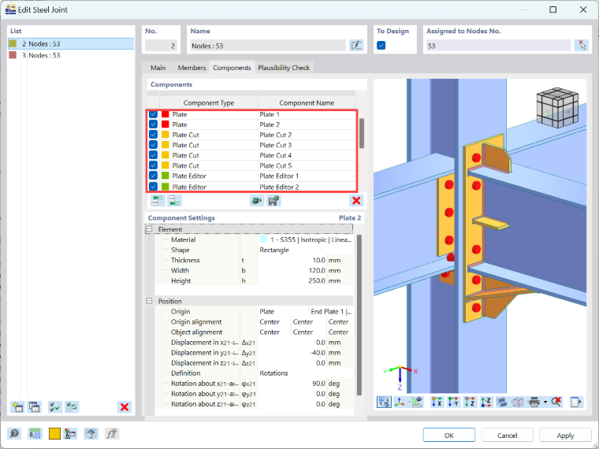599x449 pixels.
Task: Click the navigation cube in 3D view
Action: [x=557, y=108]
